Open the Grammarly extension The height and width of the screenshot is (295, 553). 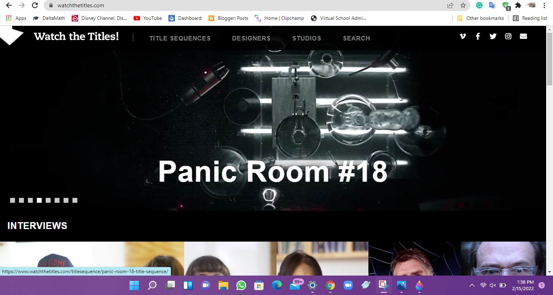coord(479,5)
